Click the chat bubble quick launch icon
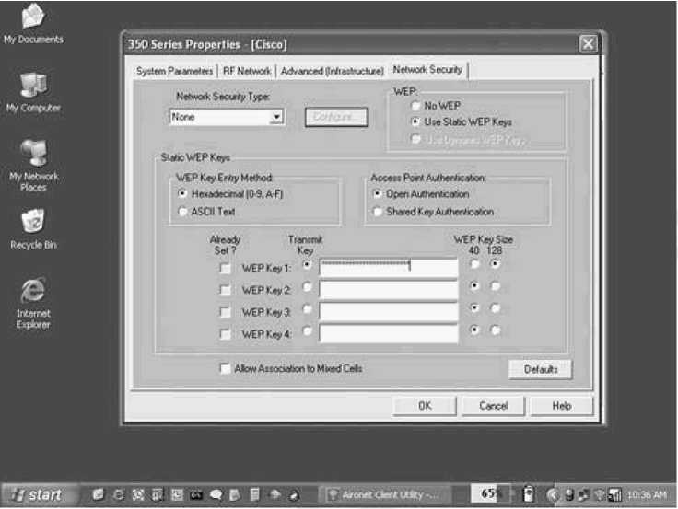The height and width of the screenshot is (509, 678). coord(216,495)
